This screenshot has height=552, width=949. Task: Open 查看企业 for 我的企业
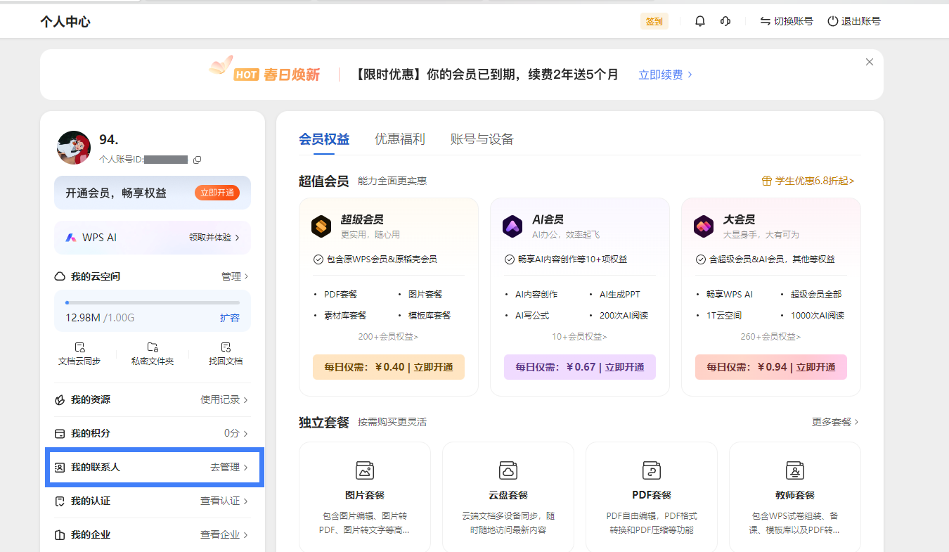pos(224,534)
